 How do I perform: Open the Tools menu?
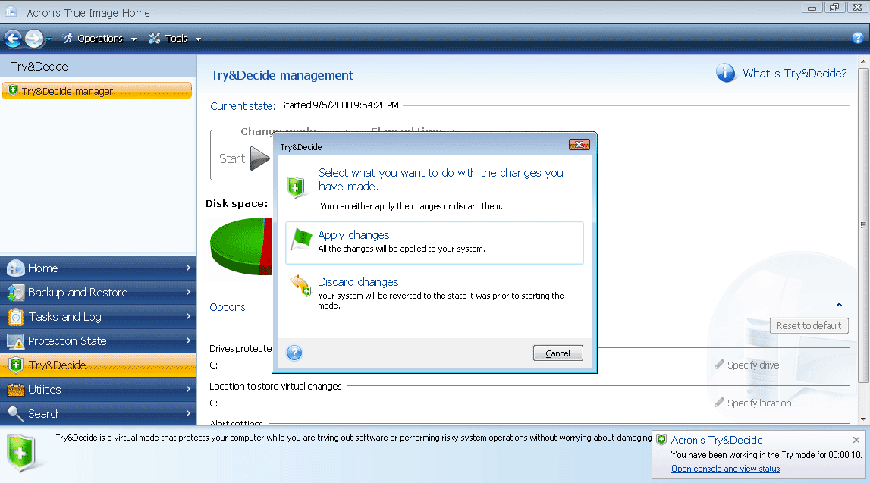(x=174, y=38)
